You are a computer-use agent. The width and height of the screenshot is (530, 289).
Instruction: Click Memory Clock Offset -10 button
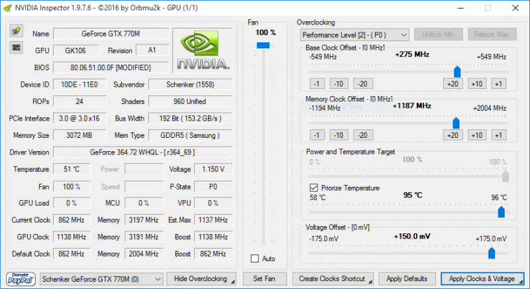339,135
